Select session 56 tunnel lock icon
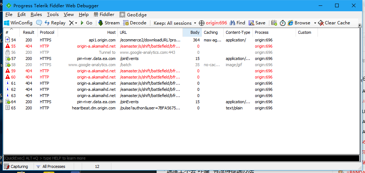 pos(7,52)
